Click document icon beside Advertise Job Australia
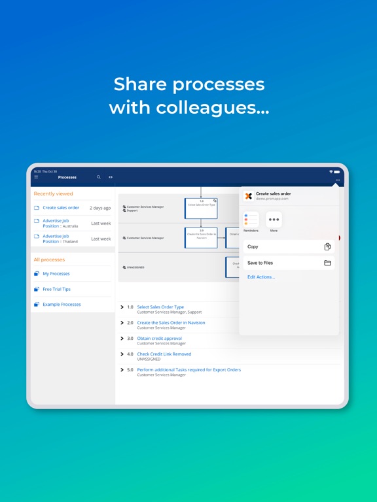The height and width of the screenshot is (502, 377). pos(37,221)
